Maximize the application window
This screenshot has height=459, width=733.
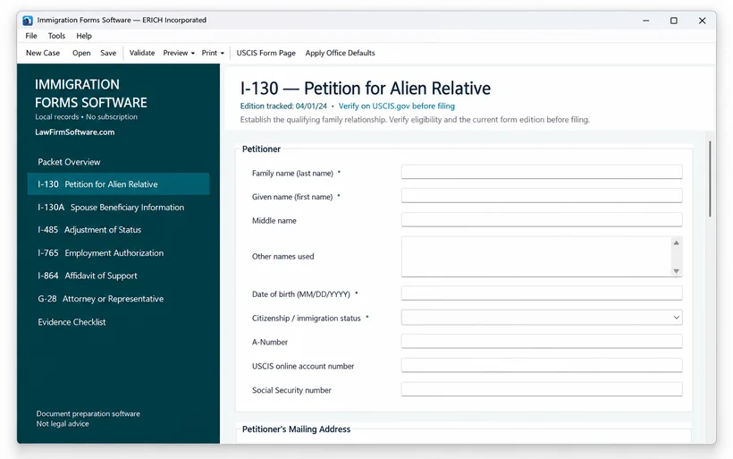[x=674, y=21]
